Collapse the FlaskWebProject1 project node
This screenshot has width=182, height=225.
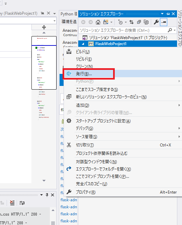(x=83, y=44)
